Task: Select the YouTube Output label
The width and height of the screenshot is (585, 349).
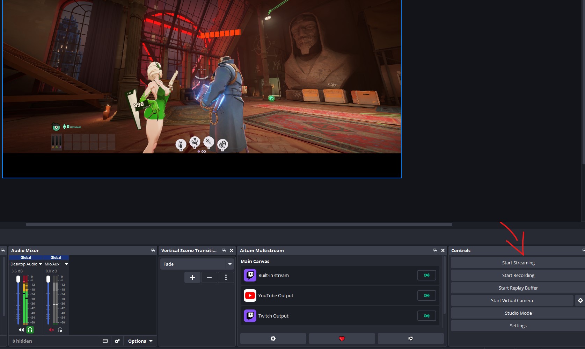Action: coord(276,295)
